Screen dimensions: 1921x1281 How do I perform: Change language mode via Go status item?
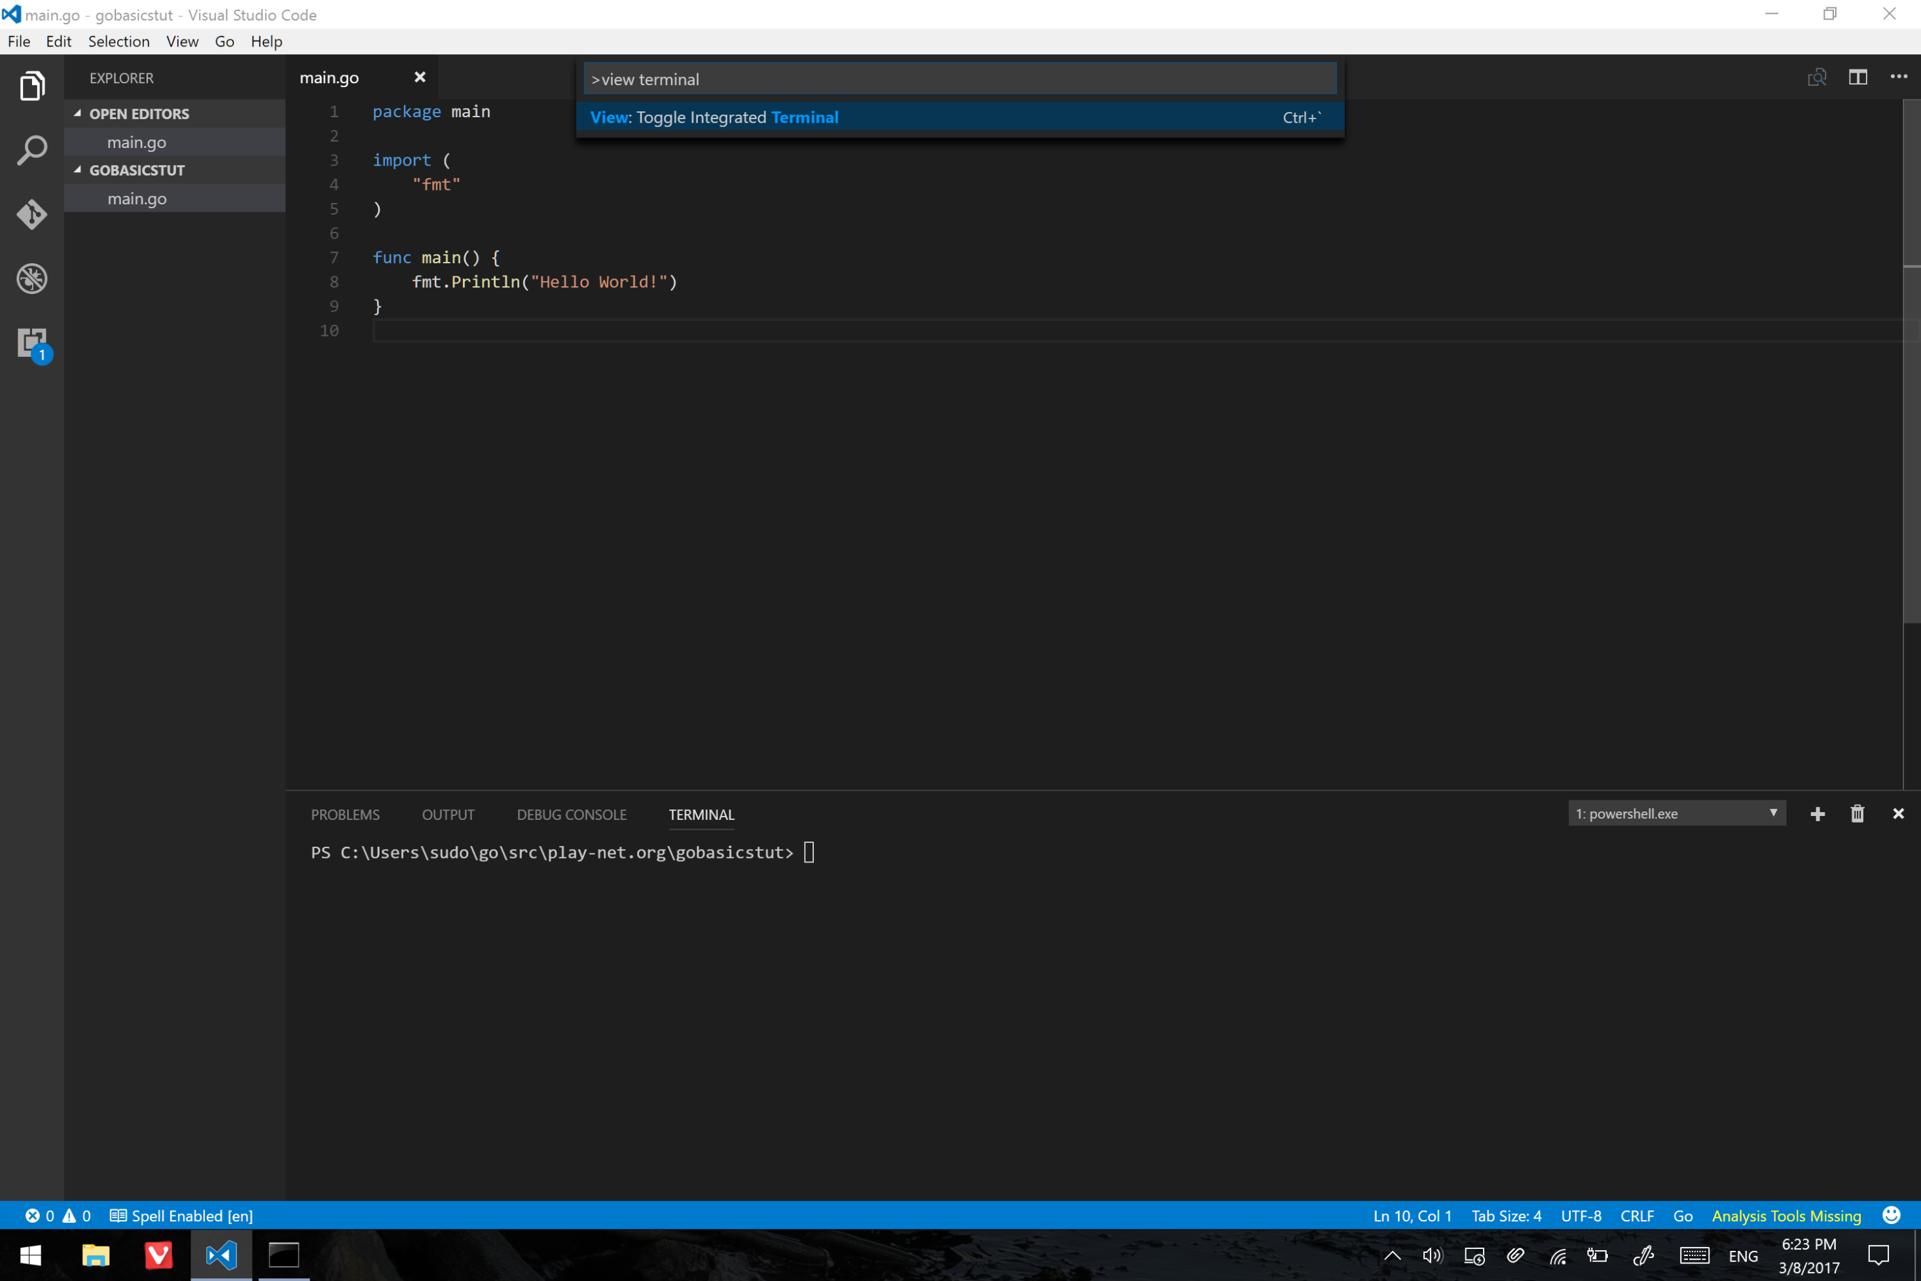coord(1683,1216)
